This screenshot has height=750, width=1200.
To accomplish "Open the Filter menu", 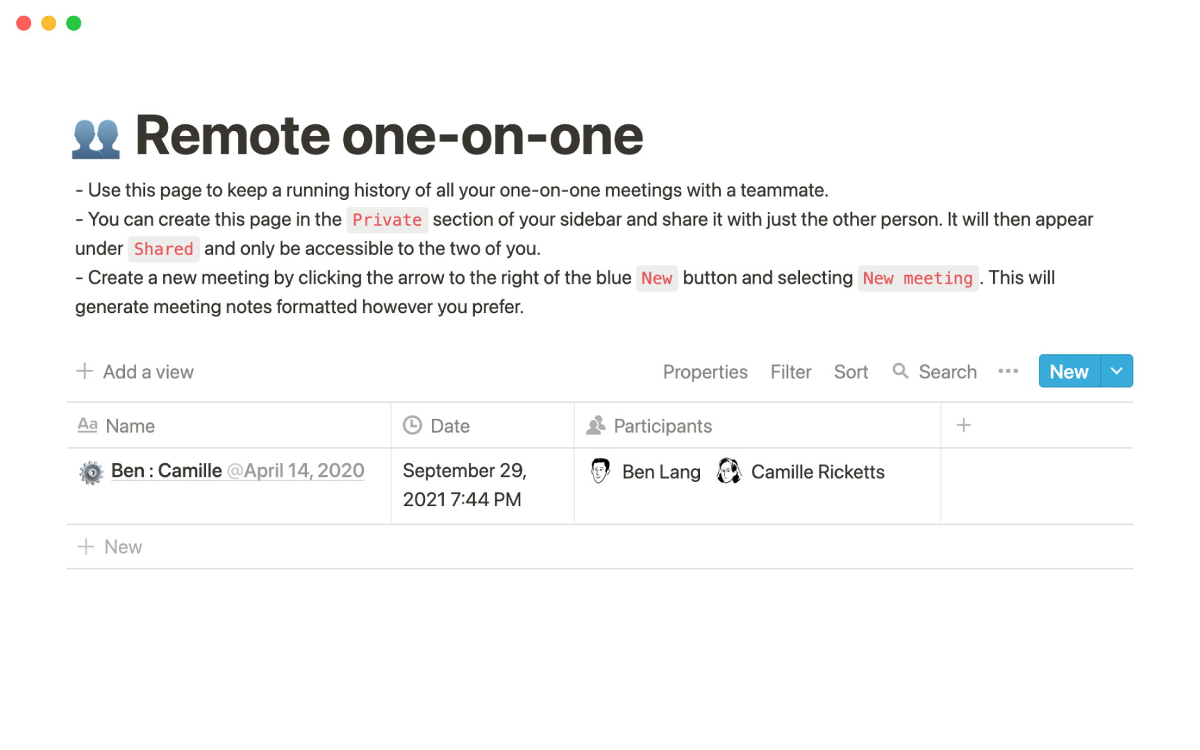I will [x=791, y=372].
